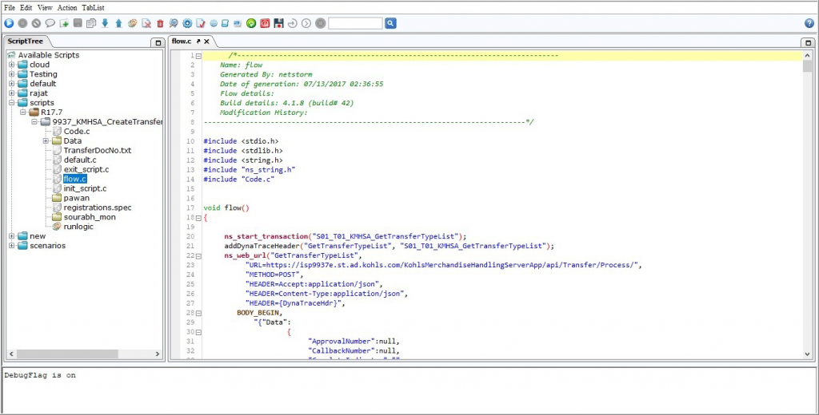This screenshot has height=415, width=819.
Task: Click the editor vertical scrollbar down arrow
Action: point(808,354)
